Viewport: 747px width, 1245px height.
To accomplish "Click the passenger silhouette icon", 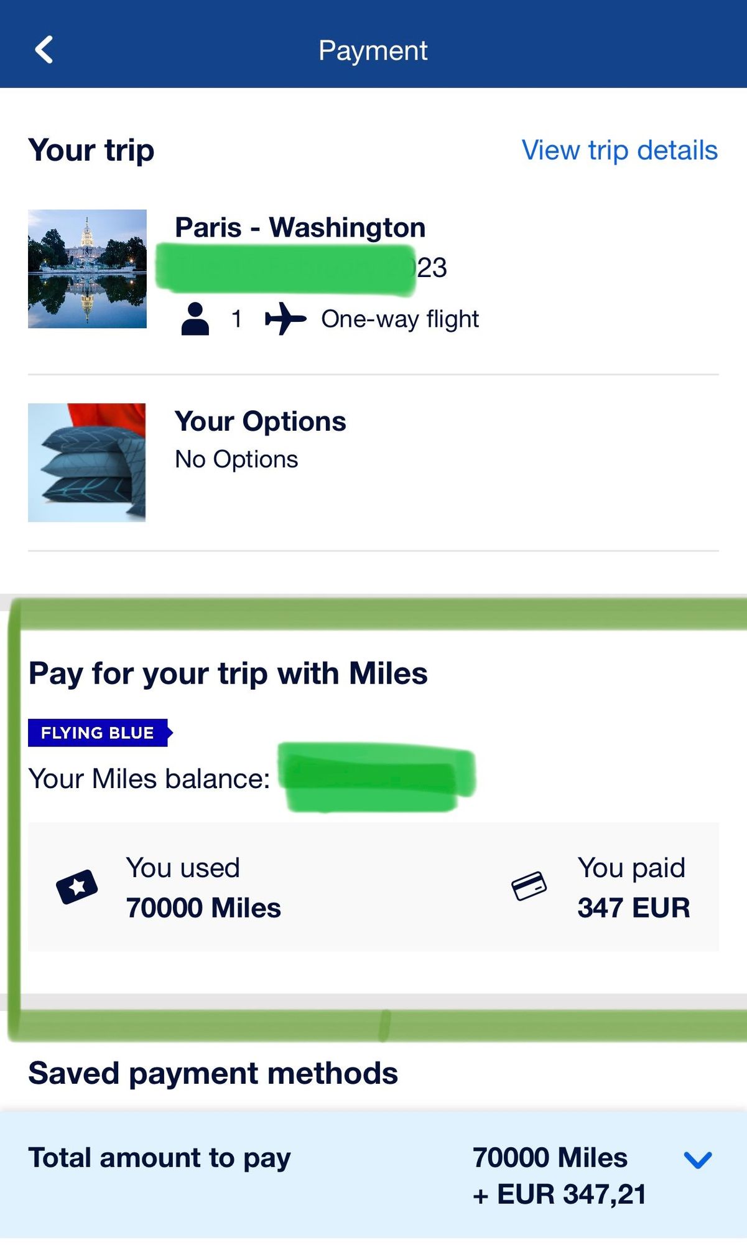I will click(x=195, y=319).
